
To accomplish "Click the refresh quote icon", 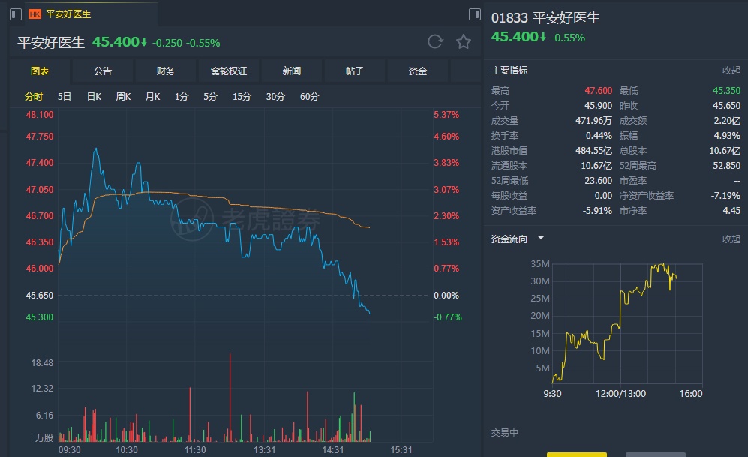I will tap(435, 42).
